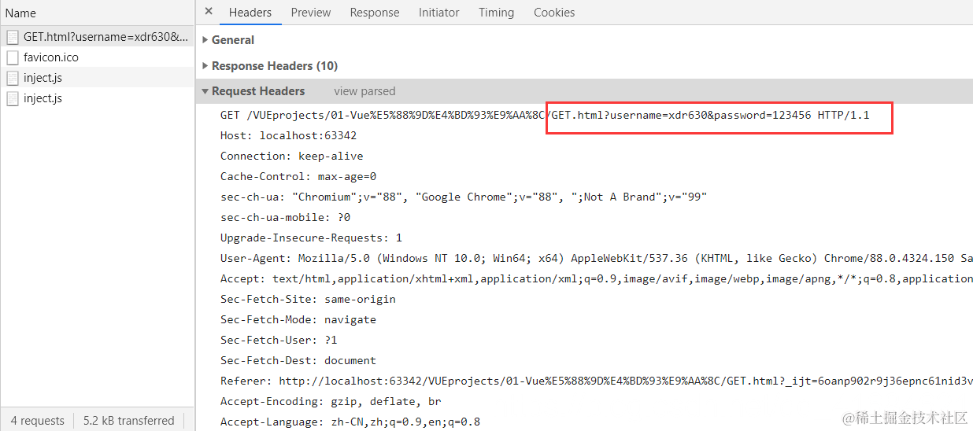Click the Name column header
Viewport: 973px width, 431px height.
pos(98,13)
